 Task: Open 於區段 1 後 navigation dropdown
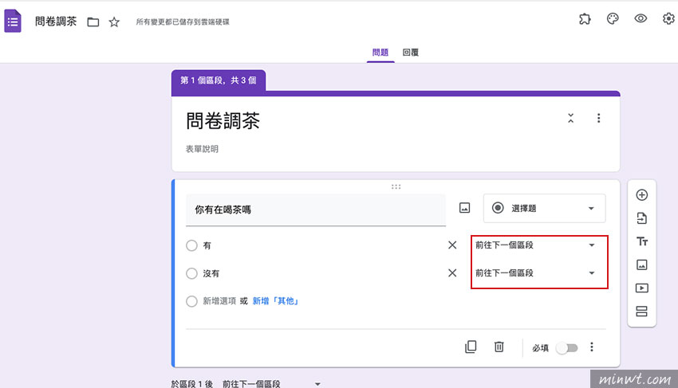271,383
